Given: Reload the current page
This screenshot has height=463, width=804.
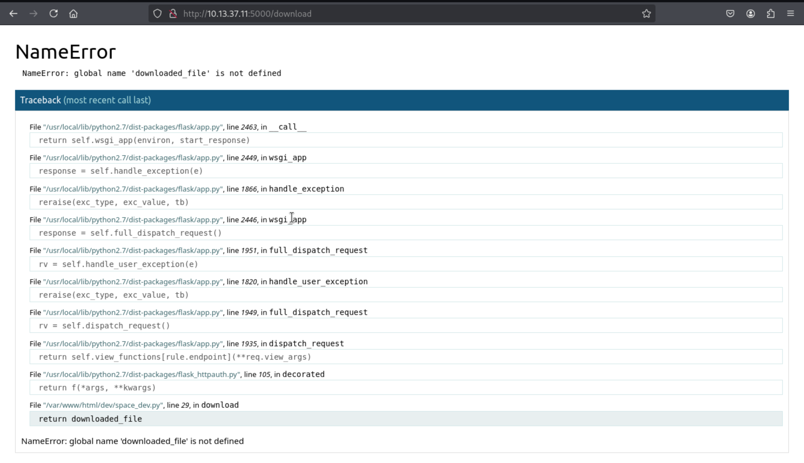Looking at the screenshot, I should [x=53, y=14].
